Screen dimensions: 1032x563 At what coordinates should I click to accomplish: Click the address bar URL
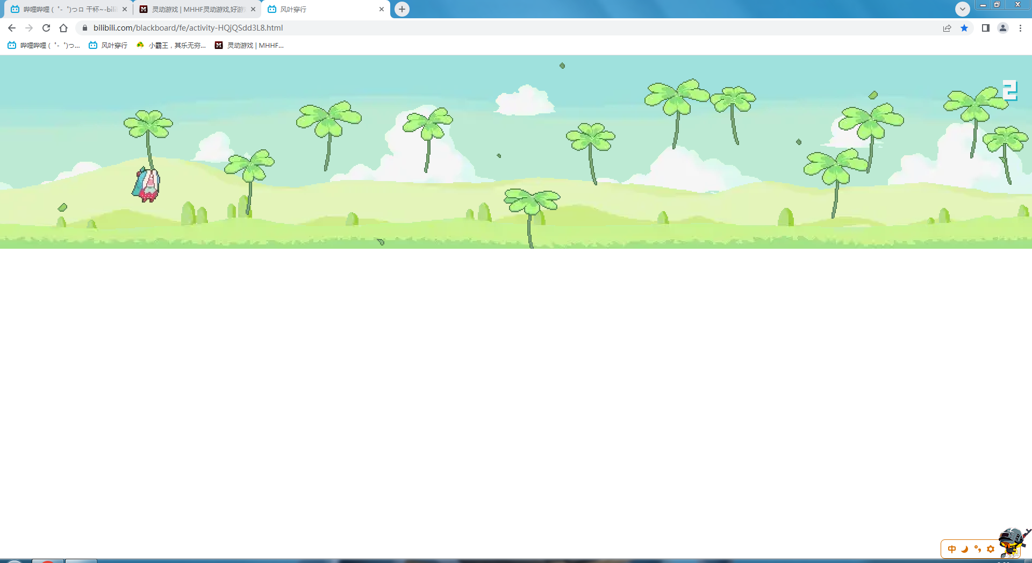[188, 28]
